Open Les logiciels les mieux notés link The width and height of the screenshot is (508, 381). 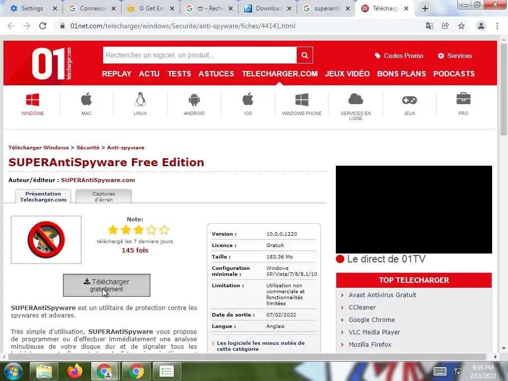(260, 346)
